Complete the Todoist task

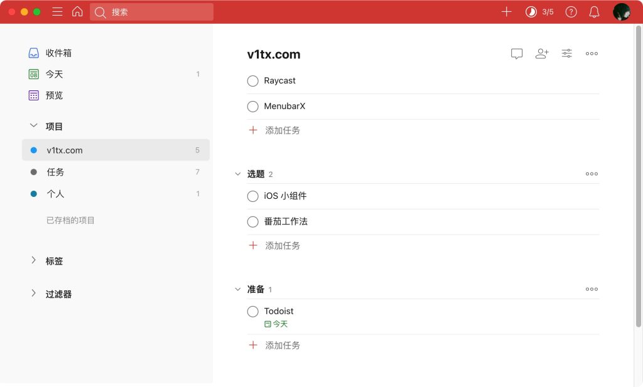click(252, 312)
